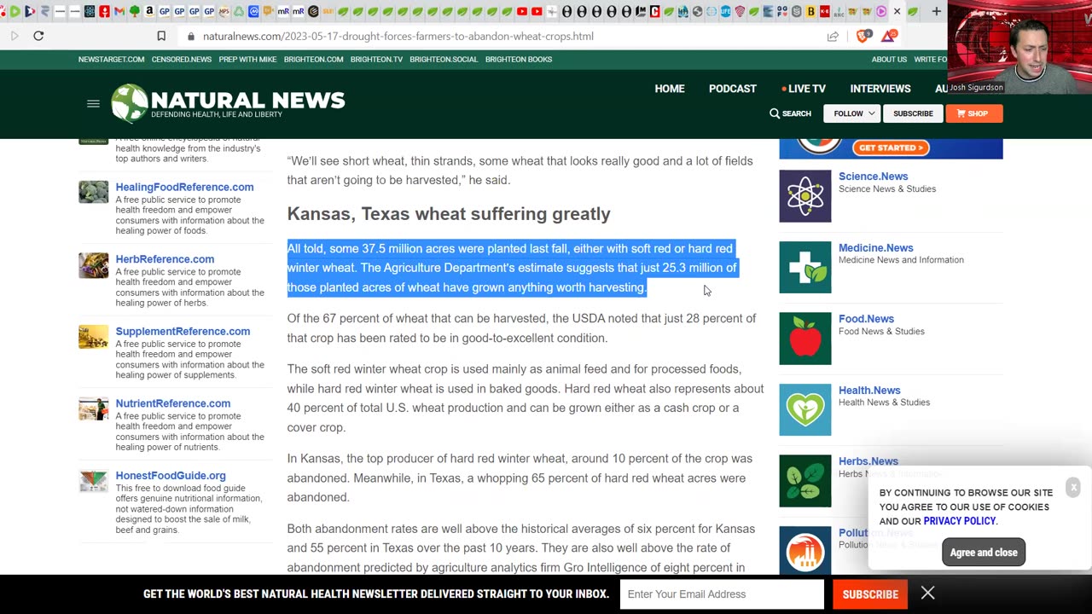Open the HealingFoodReference.com link
Screen dimensions: 1092x614
pyautogui.click(x=184, y=187)
